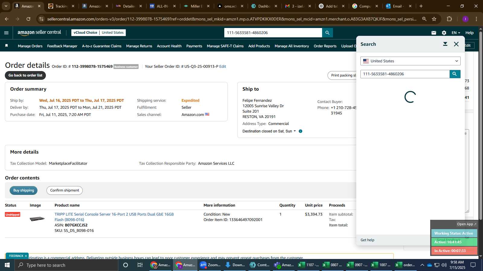This screenshot has height=271, width=483.
Task: Close the Search panel
Action: 456,44
